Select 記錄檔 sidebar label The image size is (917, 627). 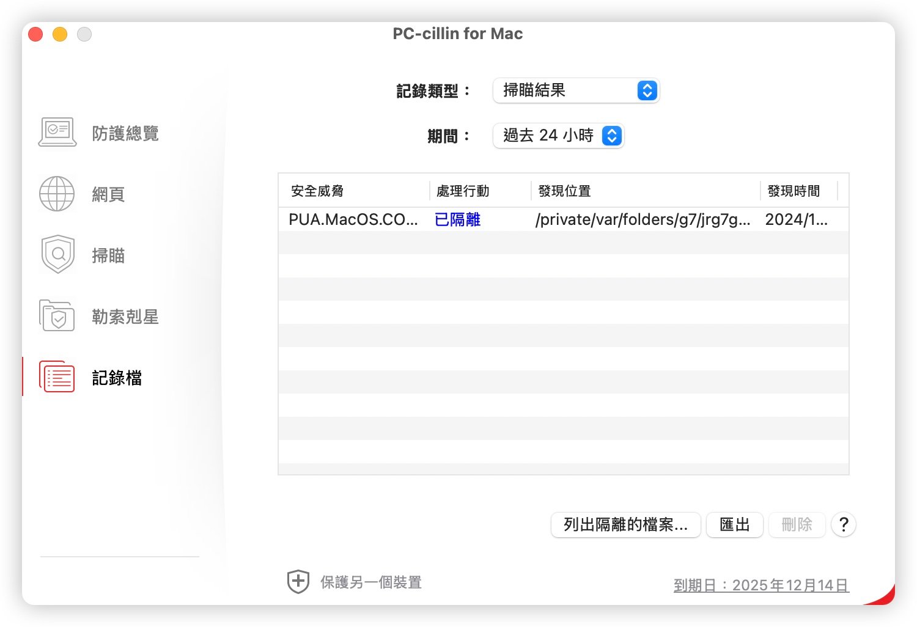point(117,378)
